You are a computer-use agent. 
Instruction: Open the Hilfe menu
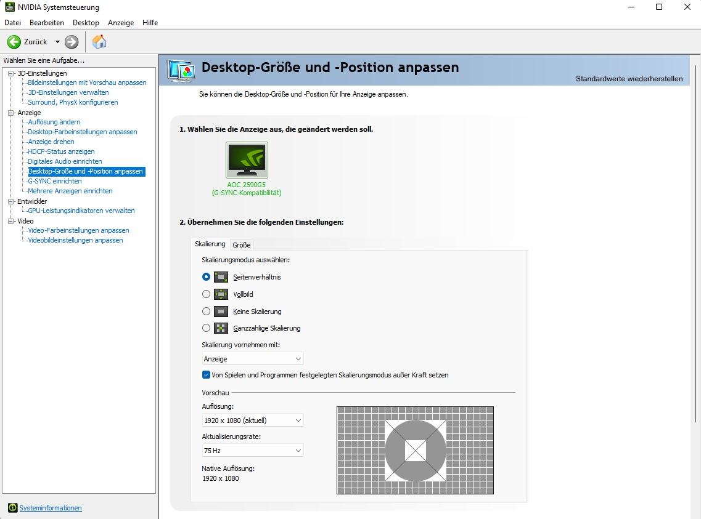[150, 23]
